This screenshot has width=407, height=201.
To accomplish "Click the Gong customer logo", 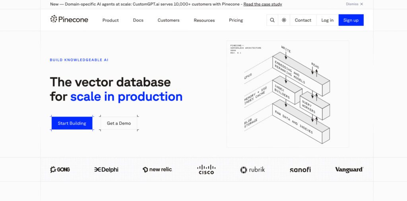I will [60, 170].
